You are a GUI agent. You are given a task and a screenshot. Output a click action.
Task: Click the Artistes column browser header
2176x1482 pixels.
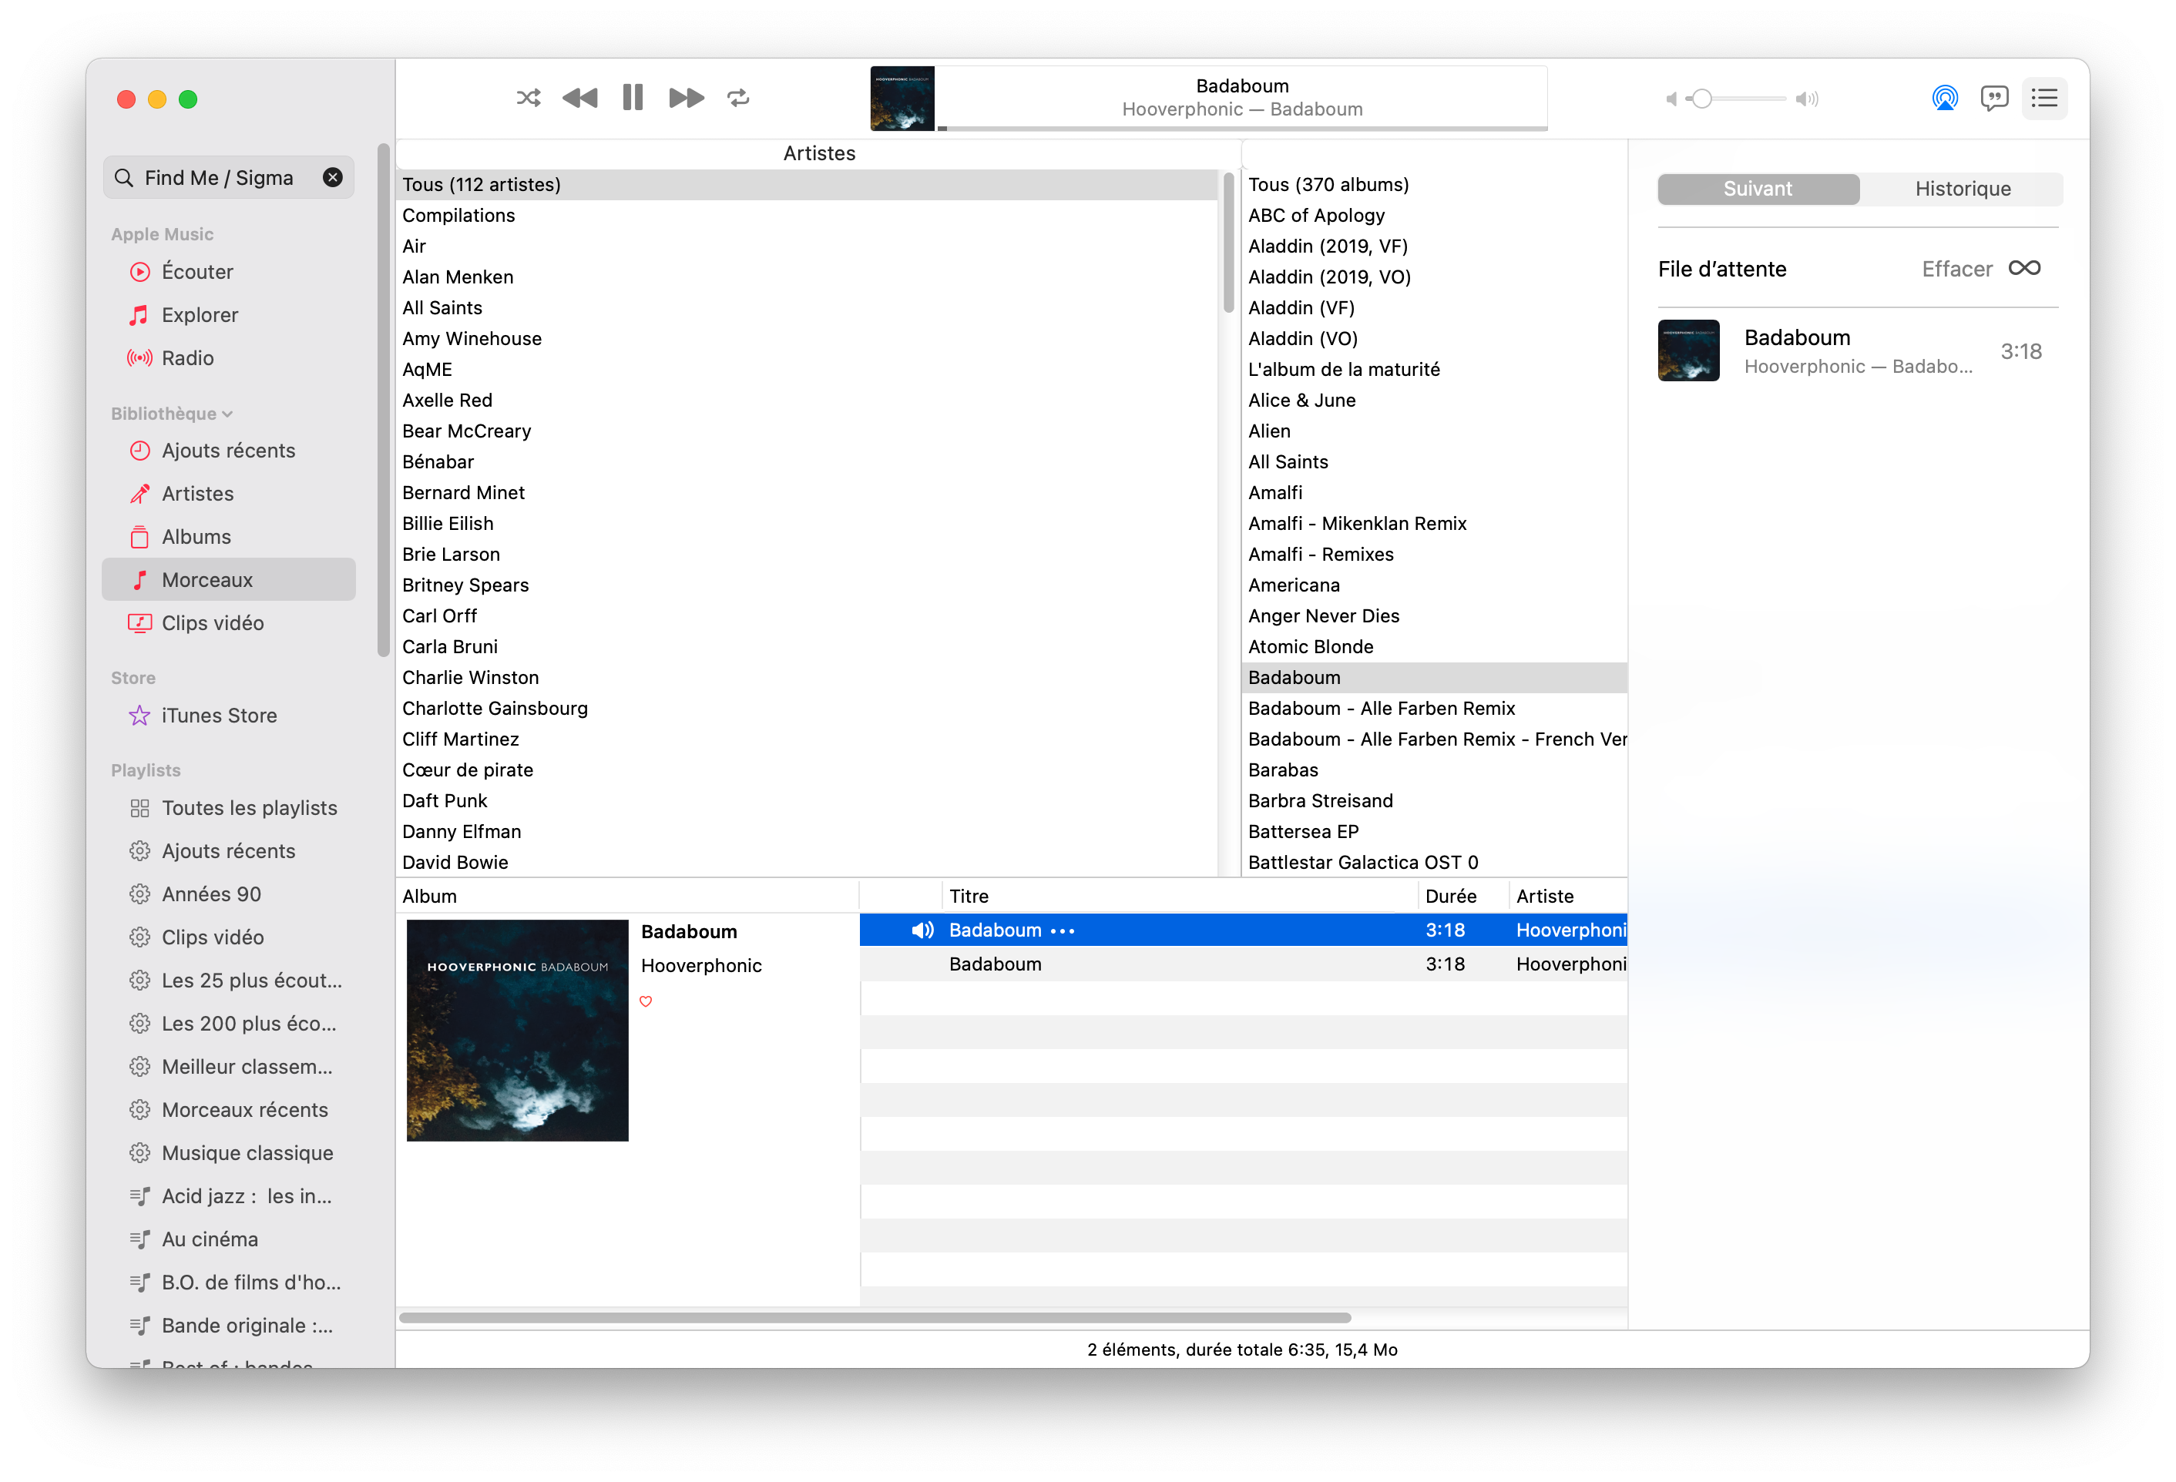click(818, 153)
